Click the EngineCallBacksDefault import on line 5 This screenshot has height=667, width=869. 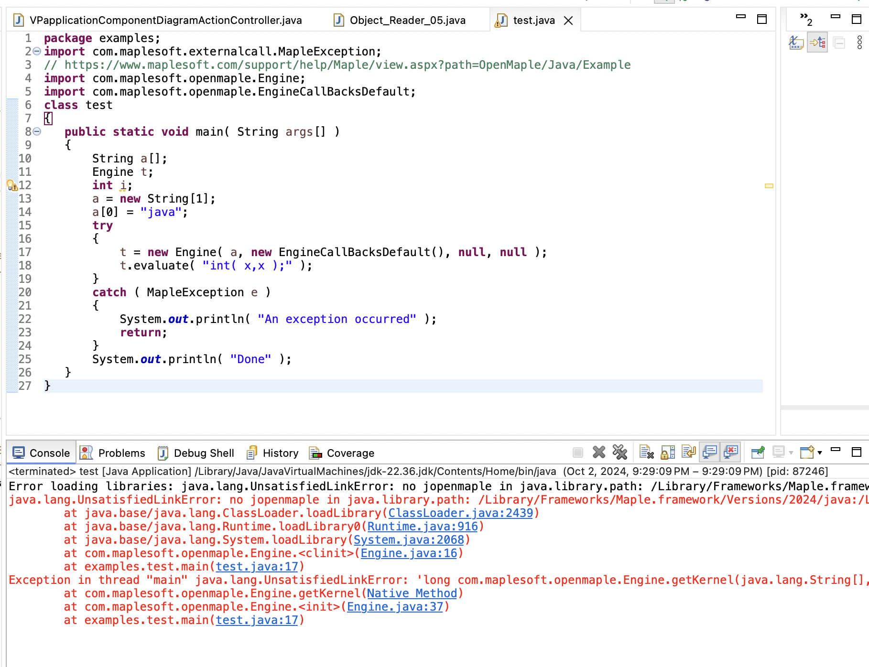(230, 92)
